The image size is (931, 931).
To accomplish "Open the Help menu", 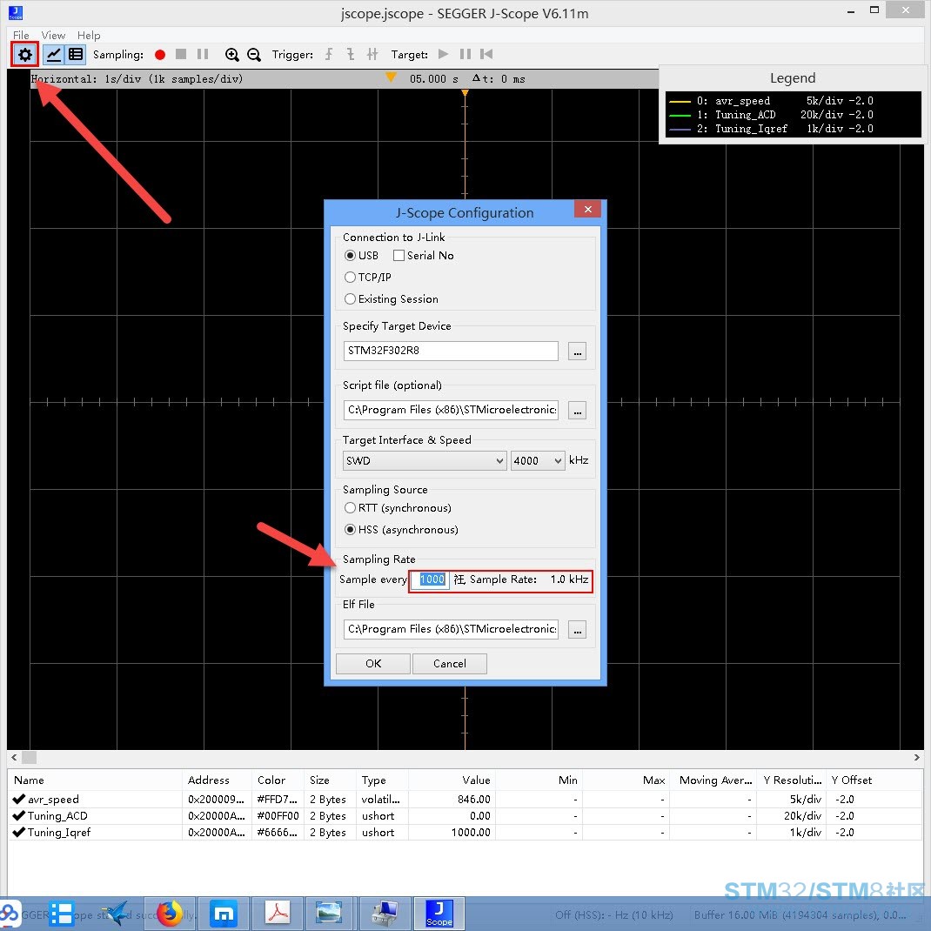I will [89, 35].
